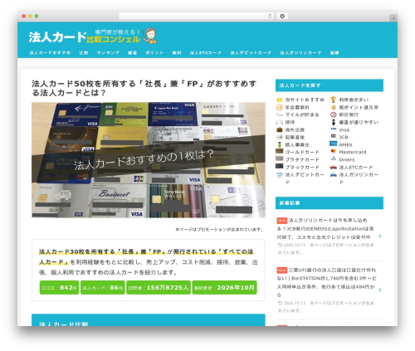Click the airplane icon beside マイルが貯まる
415x351 pixels.
280,115
